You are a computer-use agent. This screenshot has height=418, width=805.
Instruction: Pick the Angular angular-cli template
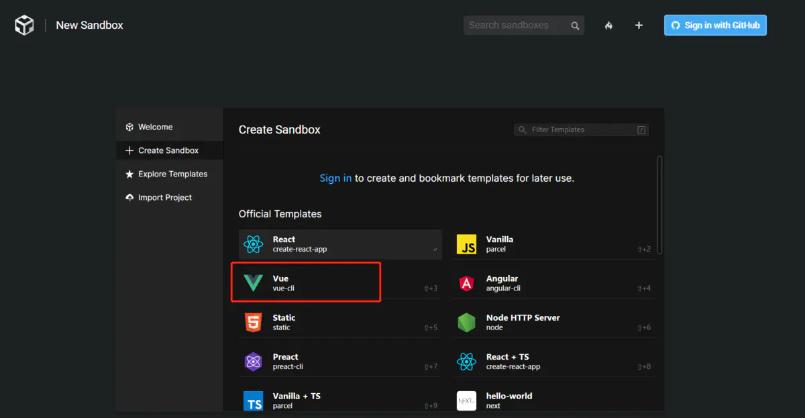(x=553, y=283)
